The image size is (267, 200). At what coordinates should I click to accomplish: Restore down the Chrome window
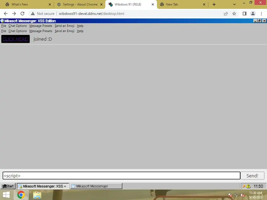tap(251, 3)
